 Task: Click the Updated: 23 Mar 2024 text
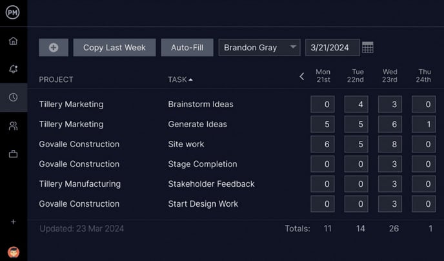click(x=82, y=229)
